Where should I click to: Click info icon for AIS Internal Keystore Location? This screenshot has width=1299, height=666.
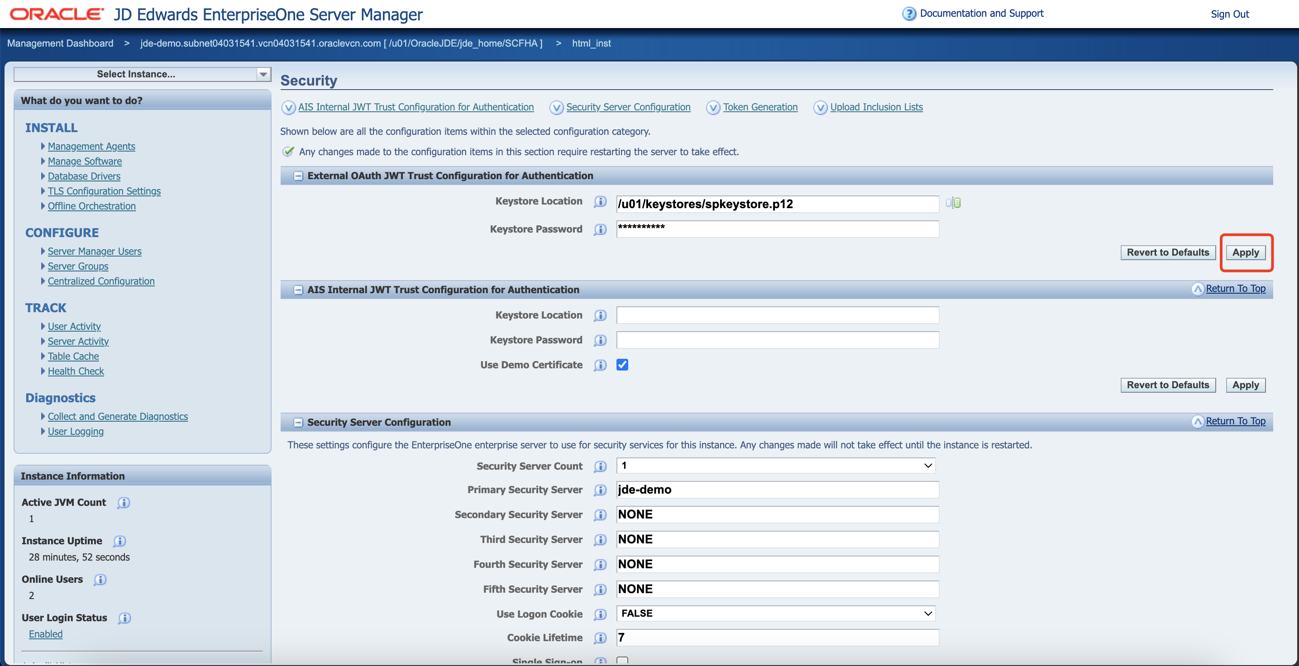(x=600, y=316)
